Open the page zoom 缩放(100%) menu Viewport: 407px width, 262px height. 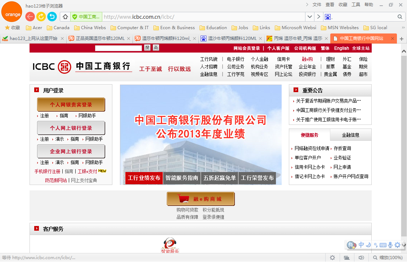coord(388,258)
